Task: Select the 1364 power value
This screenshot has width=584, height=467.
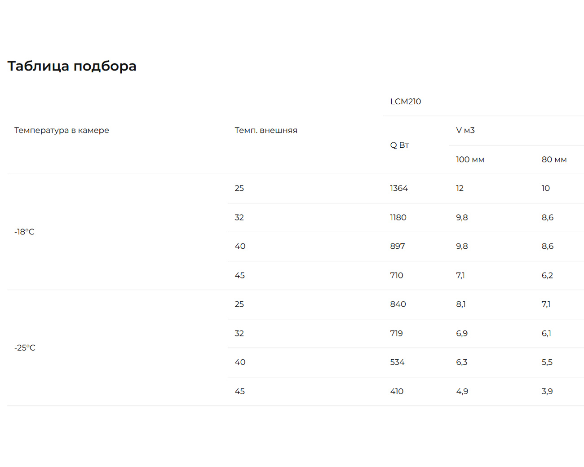Action: pos(399,188)
